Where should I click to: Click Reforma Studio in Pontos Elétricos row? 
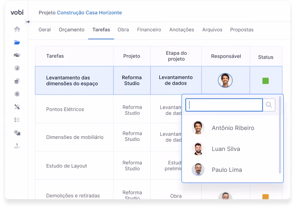pos(132,110)
